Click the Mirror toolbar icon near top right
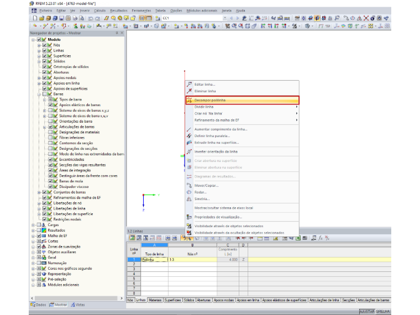Viewport: 420px width, 315px height. [359, 18]
